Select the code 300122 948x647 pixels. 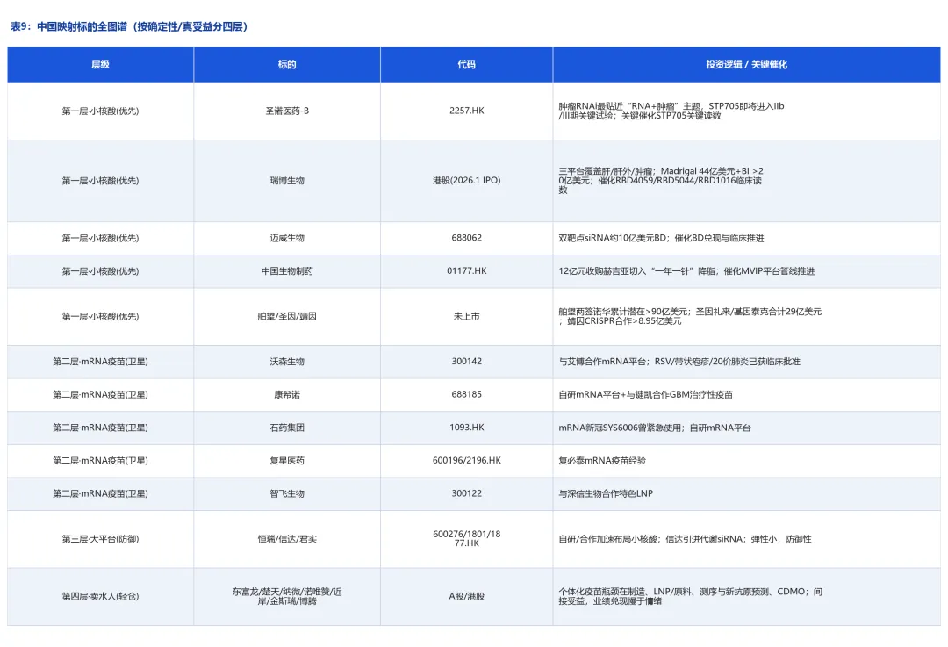[467, 493]
